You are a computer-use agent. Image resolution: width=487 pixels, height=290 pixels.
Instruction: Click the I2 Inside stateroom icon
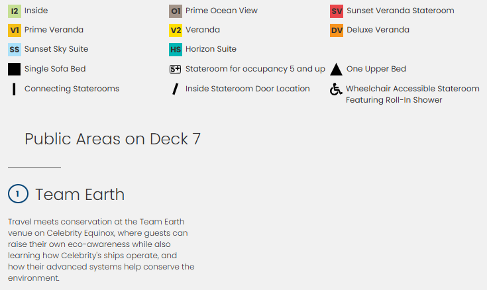pos(15,11)
